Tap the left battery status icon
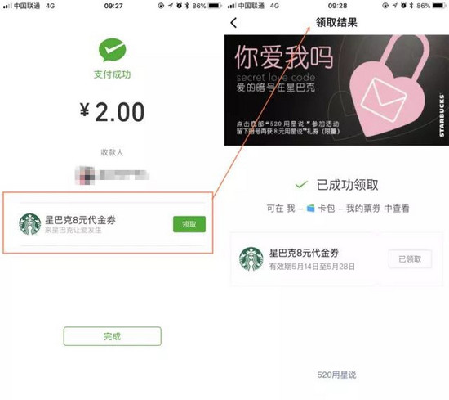Viewport: 449px width, 400px height. 215,6
